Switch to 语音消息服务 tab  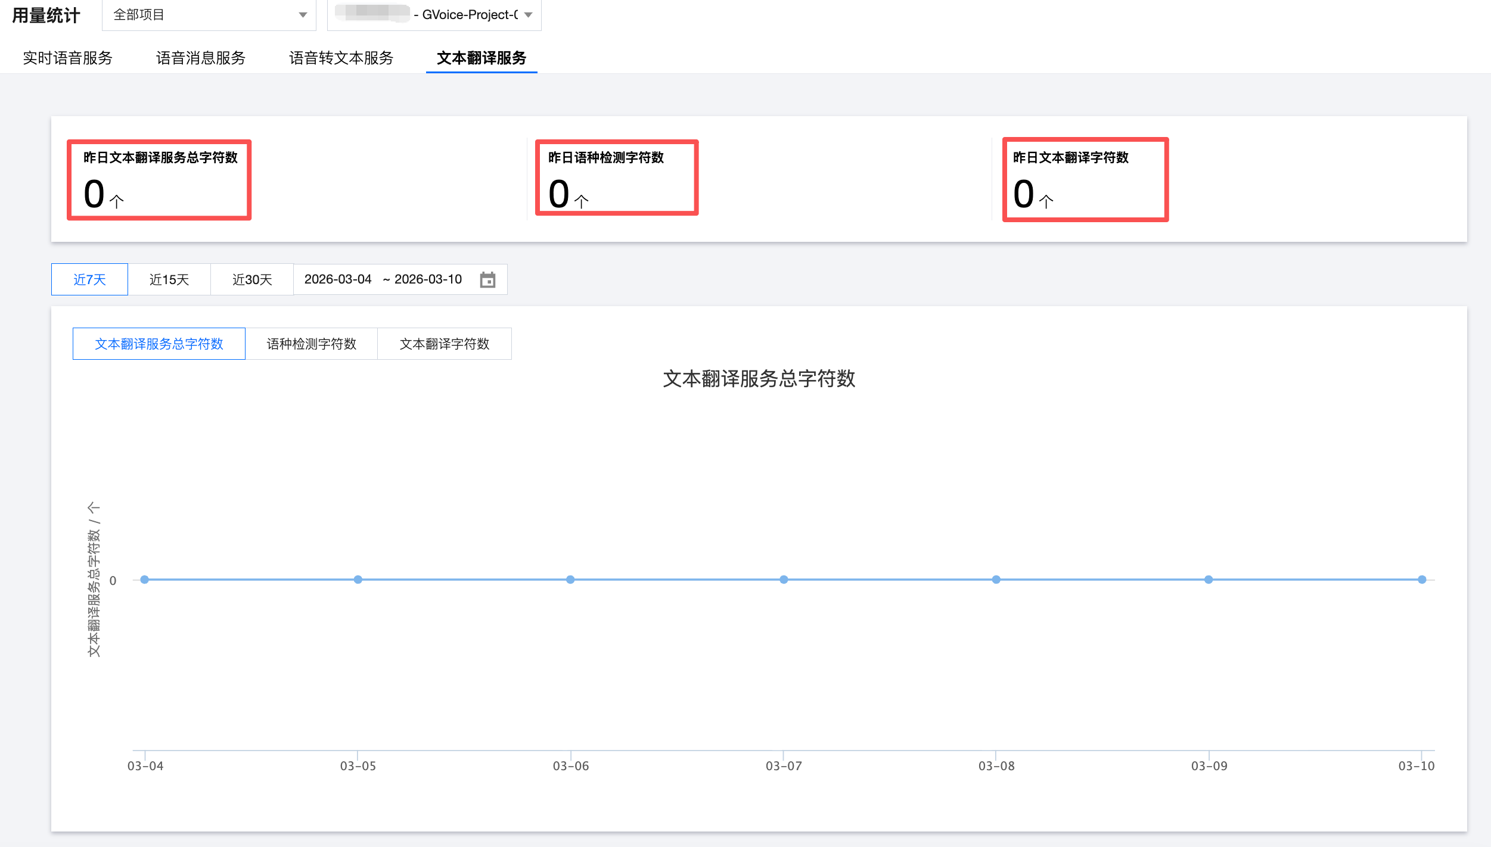pyautogui.click(x=201, y=58)
